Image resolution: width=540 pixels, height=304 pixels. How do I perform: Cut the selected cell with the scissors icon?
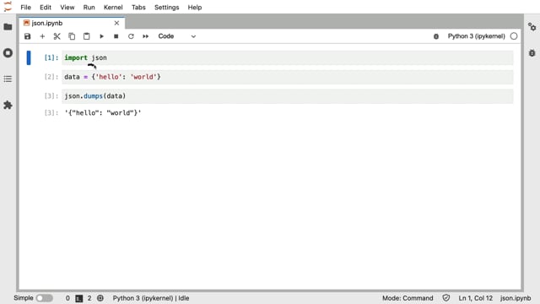coord(57,36)
